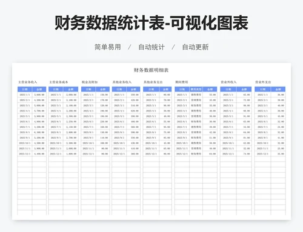
Task: Select the 期间费用 section label
Action: (x=182, y=82)
